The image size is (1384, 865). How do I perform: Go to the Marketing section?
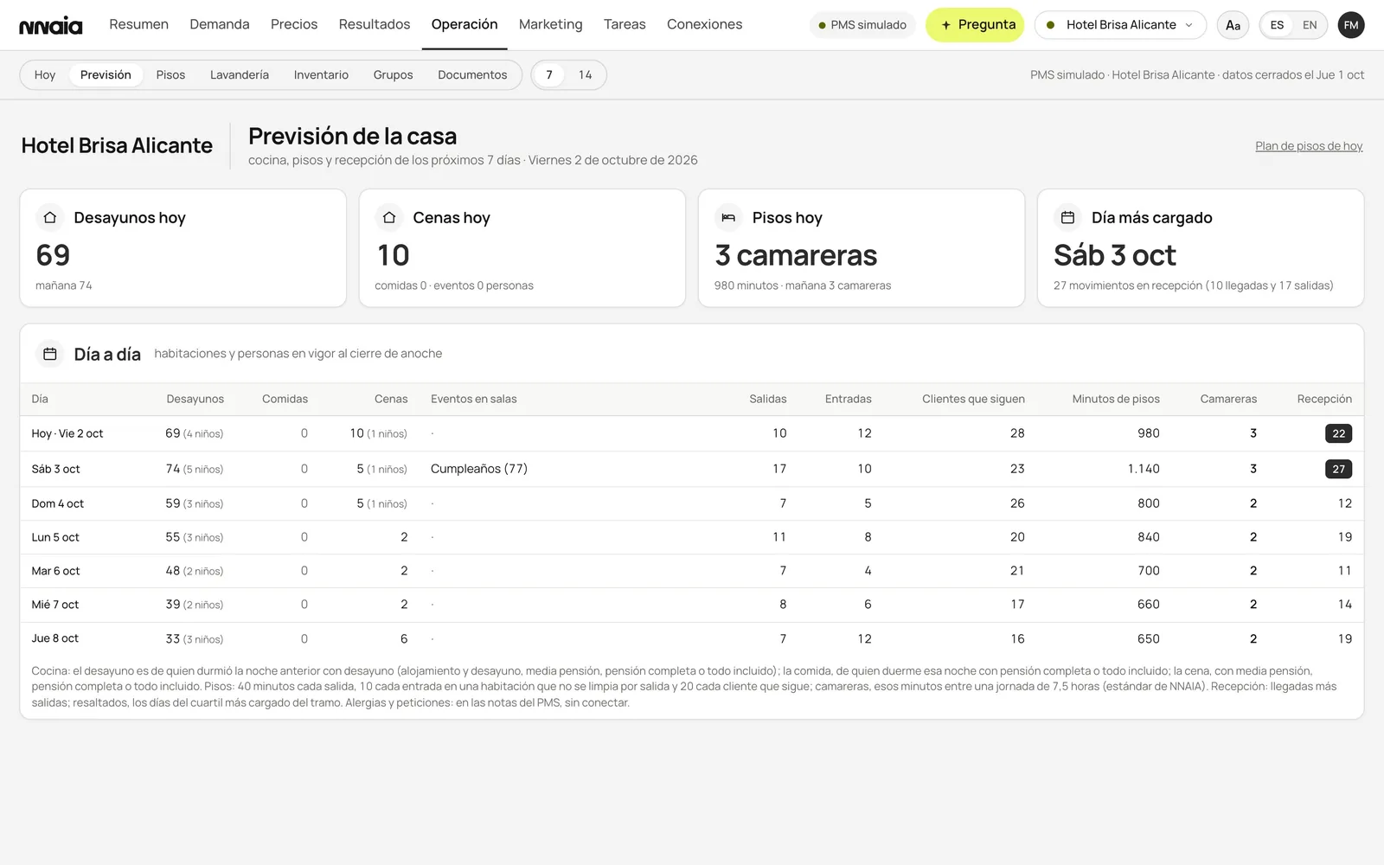[x=551, y=24]
